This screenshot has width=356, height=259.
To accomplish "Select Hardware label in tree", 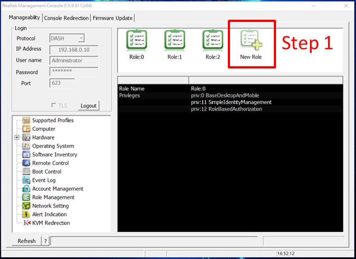I will click(x=43, y=137).
